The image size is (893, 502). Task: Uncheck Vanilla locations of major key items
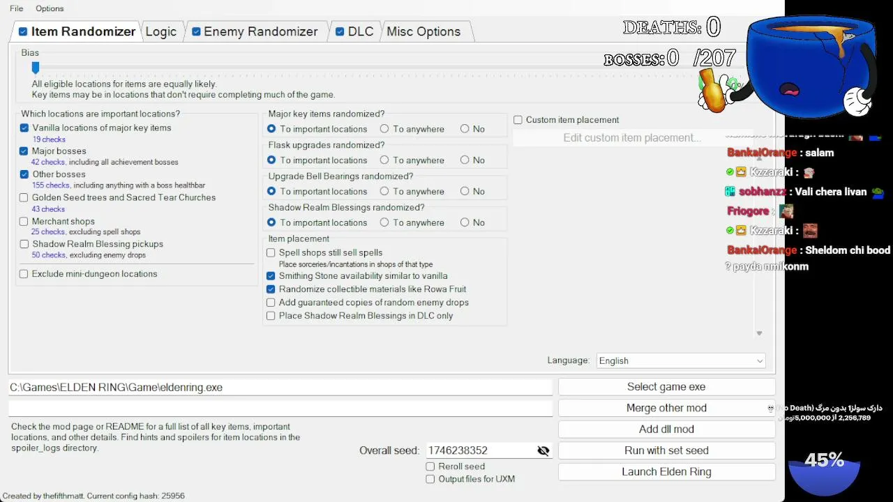point(24,128)
